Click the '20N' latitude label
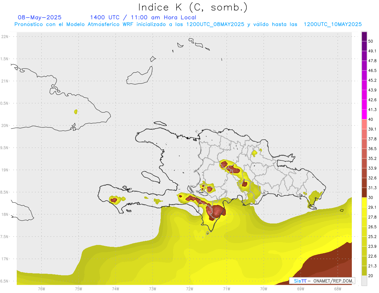The height and width of the screenshot is (293, 379). click(x=5, y=125)
